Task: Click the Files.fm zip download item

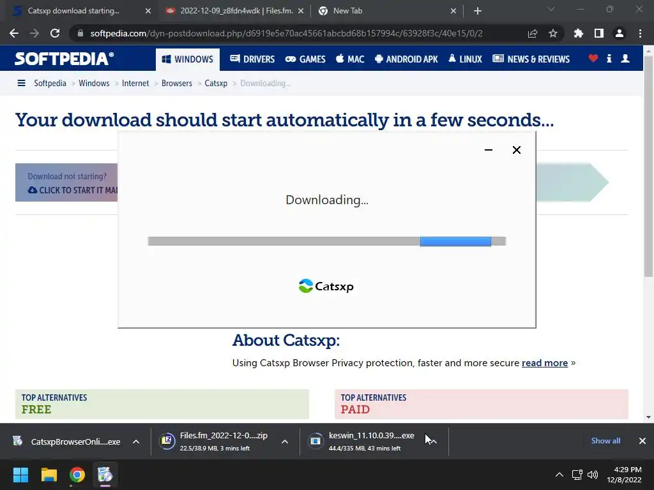Action: coord(215,442)
